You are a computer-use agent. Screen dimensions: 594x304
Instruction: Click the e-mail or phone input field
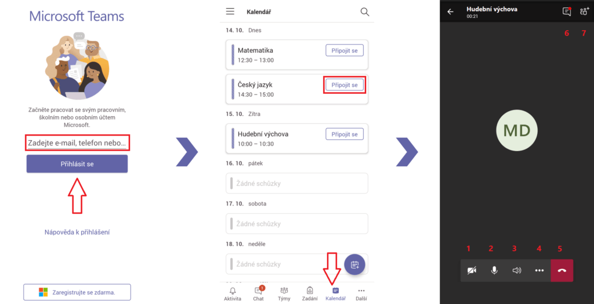click(77, 143)
